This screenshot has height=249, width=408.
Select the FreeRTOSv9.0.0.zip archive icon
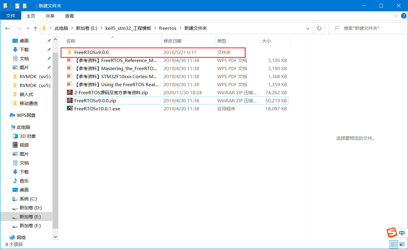pyautogui.click(x=70, y=100)
